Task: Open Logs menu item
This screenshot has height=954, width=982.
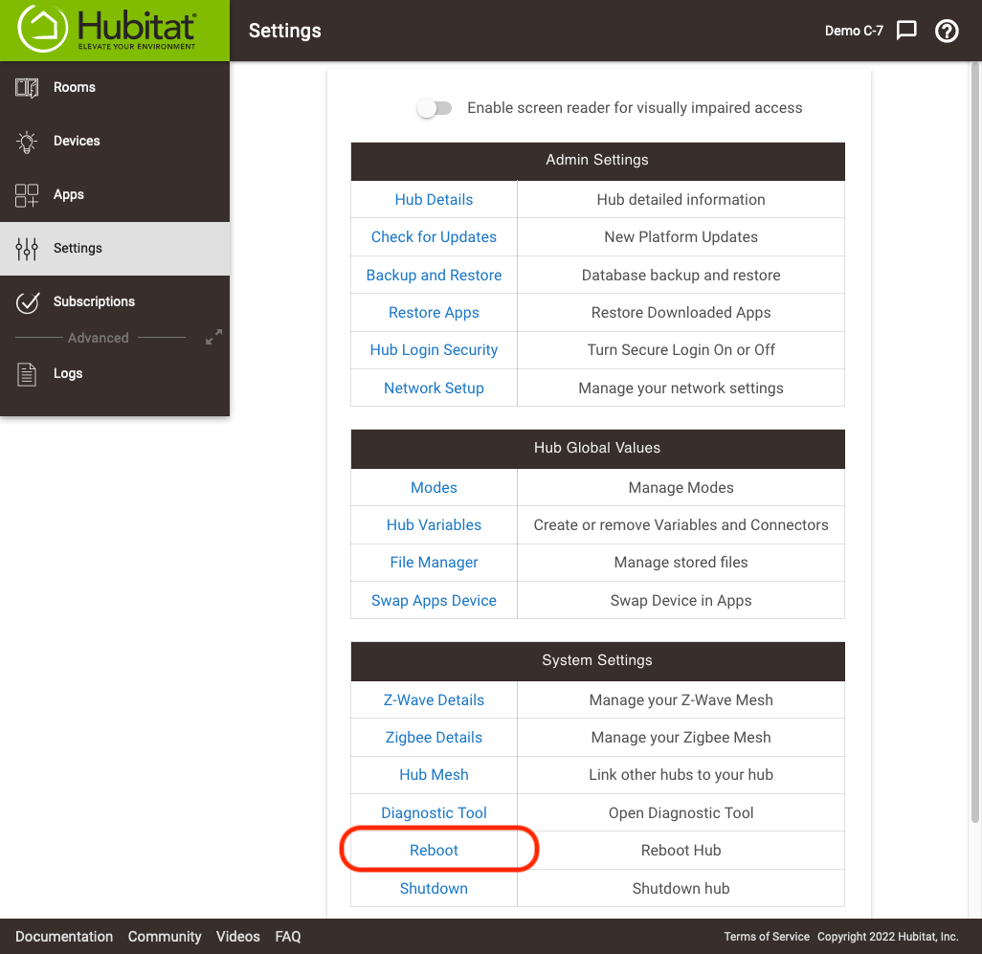Action: coord(115,374)
